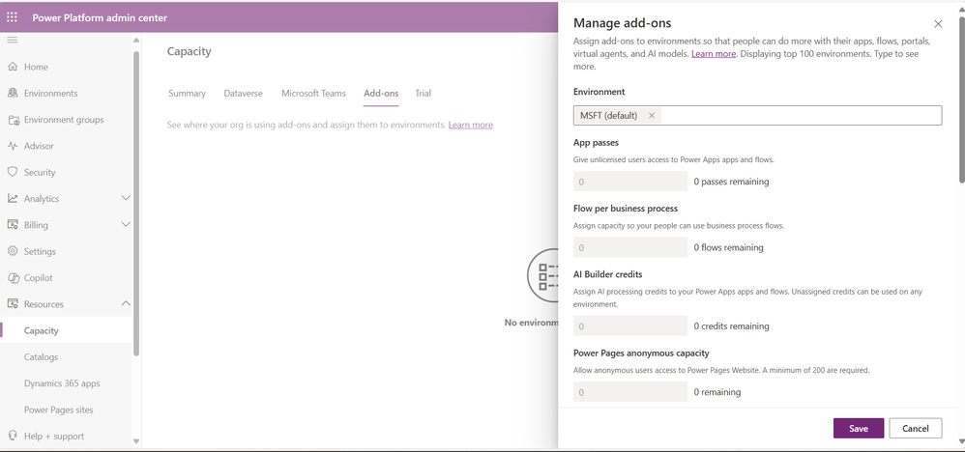This screenshot has height=452, width=965.
Task: Cancel the Manage add-ons changes
Action: 916,429
